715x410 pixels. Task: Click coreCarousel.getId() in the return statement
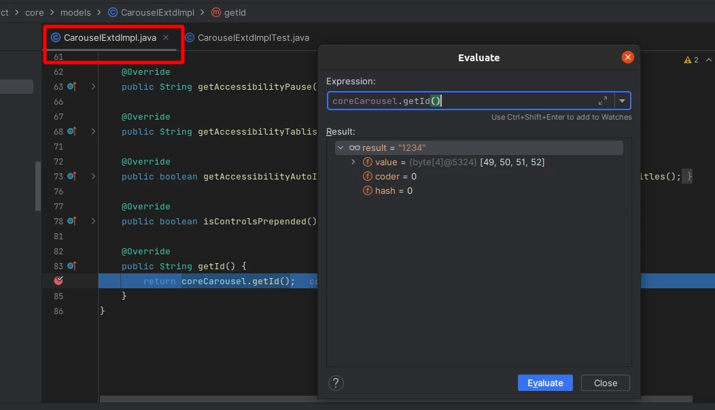coord(235,281)
